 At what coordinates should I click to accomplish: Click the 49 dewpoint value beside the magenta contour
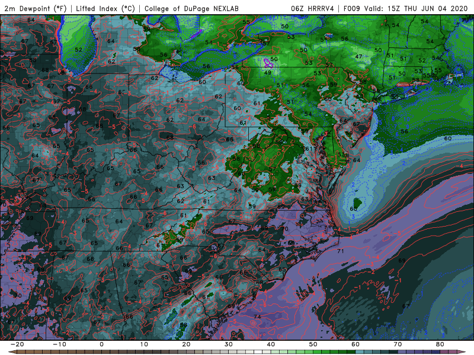click(267, 72)
